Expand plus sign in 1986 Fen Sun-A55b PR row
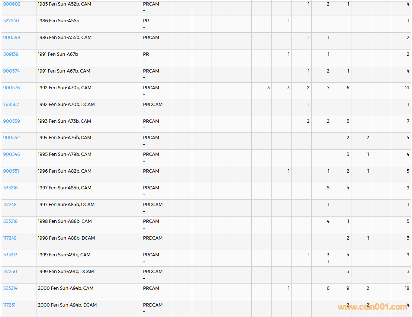Viewport: 412px width, 317px height. pyautogui.click(x=144, y=28)
